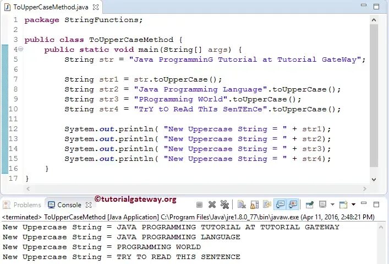The height and width of the screenshot is (264, 389).
Task: Select the ToUpperCaseMethod.java editor tab
Action: point(51,7)
